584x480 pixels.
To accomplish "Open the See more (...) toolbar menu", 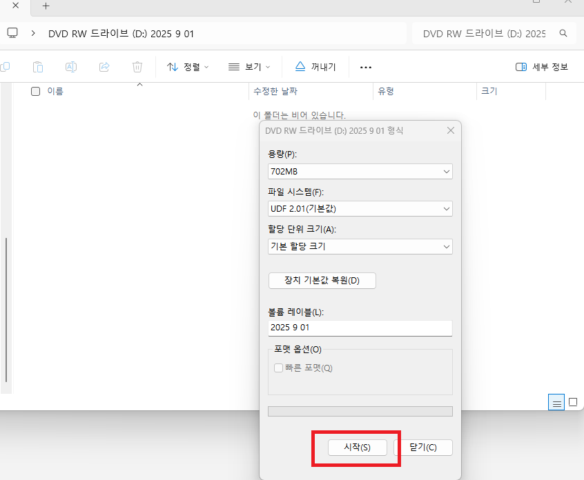I will [x=366, y=67].
